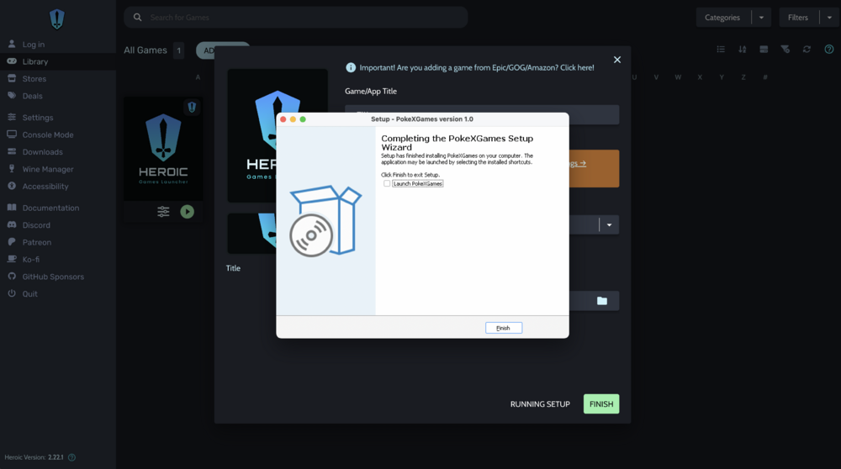Tick the Launch PokeXGames checkbox
841x469 pixels.
point(387,183)
